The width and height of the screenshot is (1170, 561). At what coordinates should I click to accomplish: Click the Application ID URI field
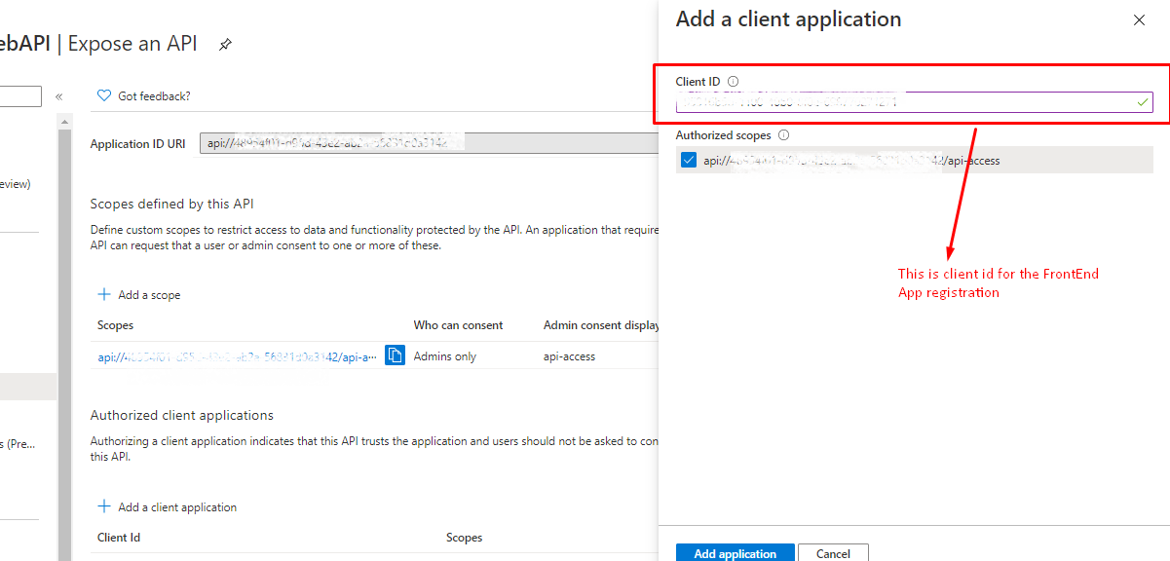coord(429,143)
